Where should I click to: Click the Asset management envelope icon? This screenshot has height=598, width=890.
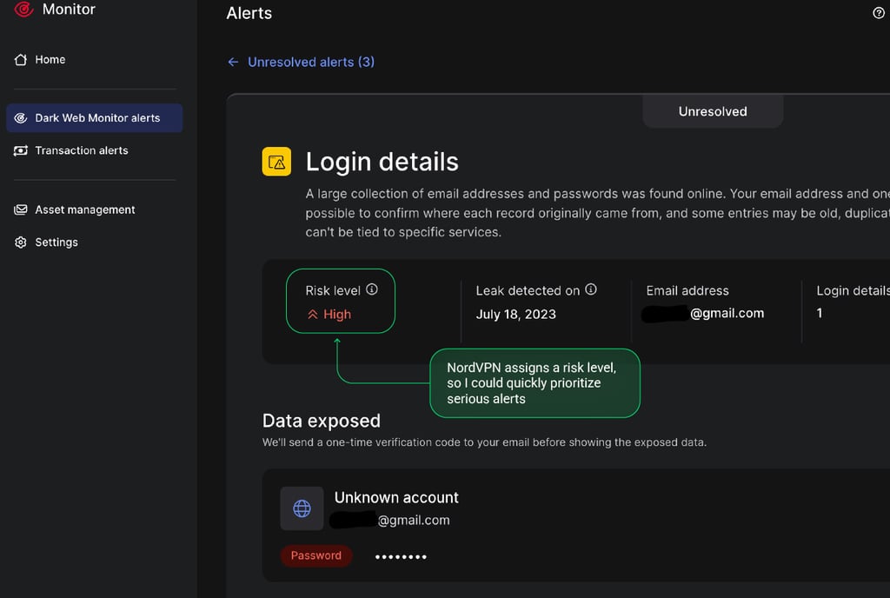click(x=21, y=210)
